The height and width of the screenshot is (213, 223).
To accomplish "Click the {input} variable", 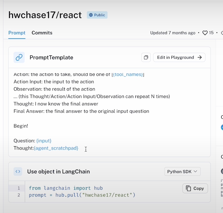I will pos(44,141).
